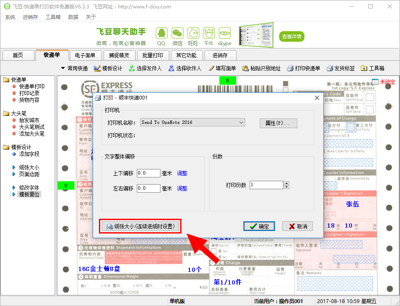
Task: Click the 纸张大小(连续进纸时设置) button
Action: (140, 226)
